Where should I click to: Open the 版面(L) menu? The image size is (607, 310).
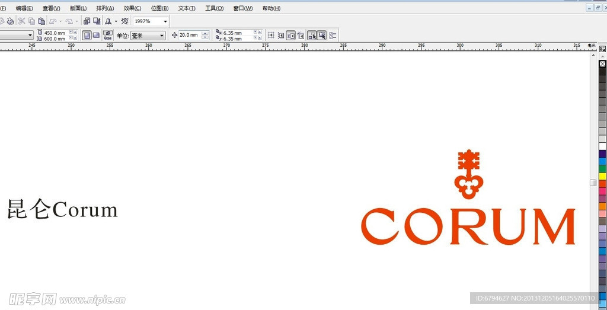[x=78, y=8]
